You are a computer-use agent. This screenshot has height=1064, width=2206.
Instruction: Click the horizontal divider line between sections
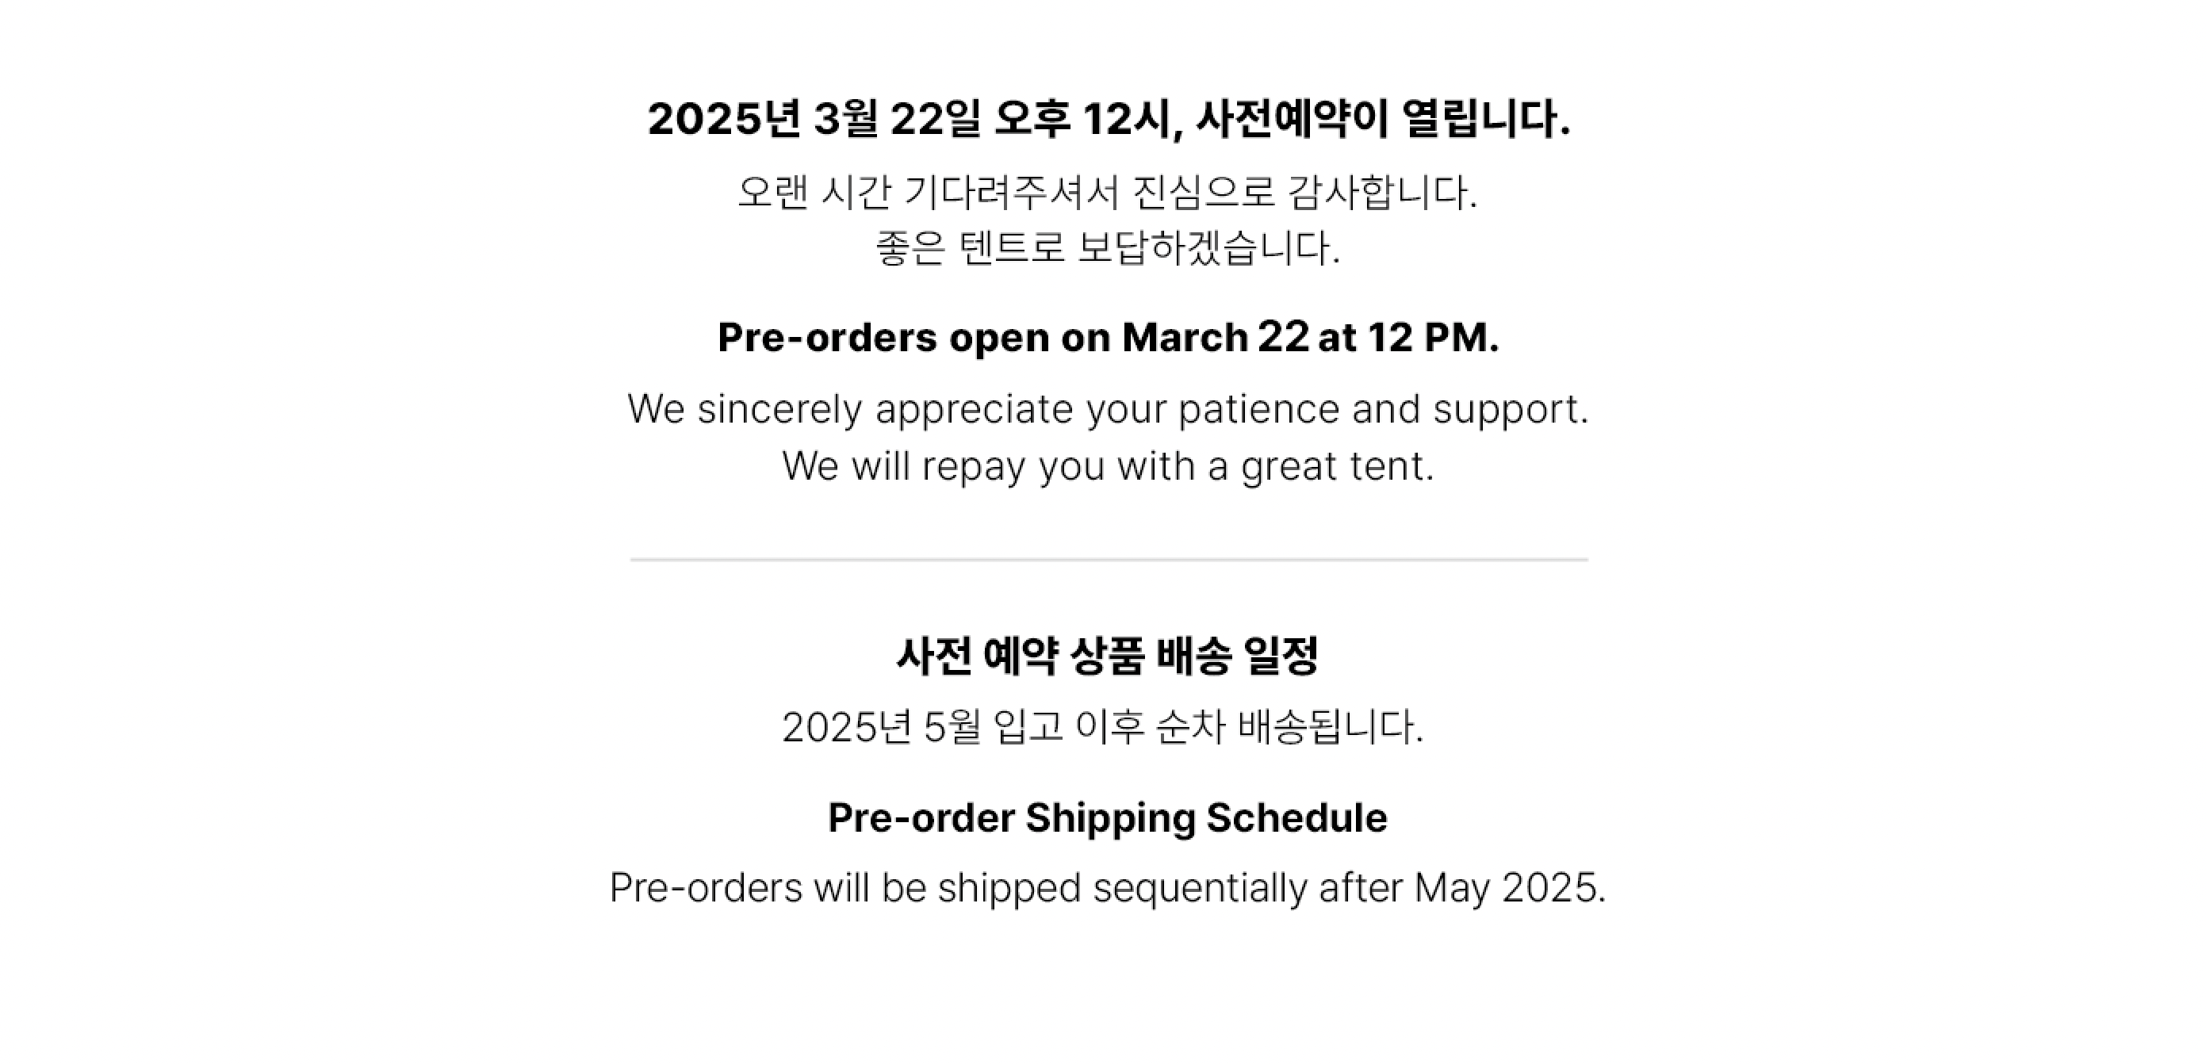pyautogui.click(x=1108, y=560)
